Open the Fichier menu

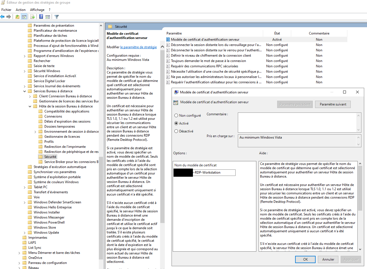6,10
